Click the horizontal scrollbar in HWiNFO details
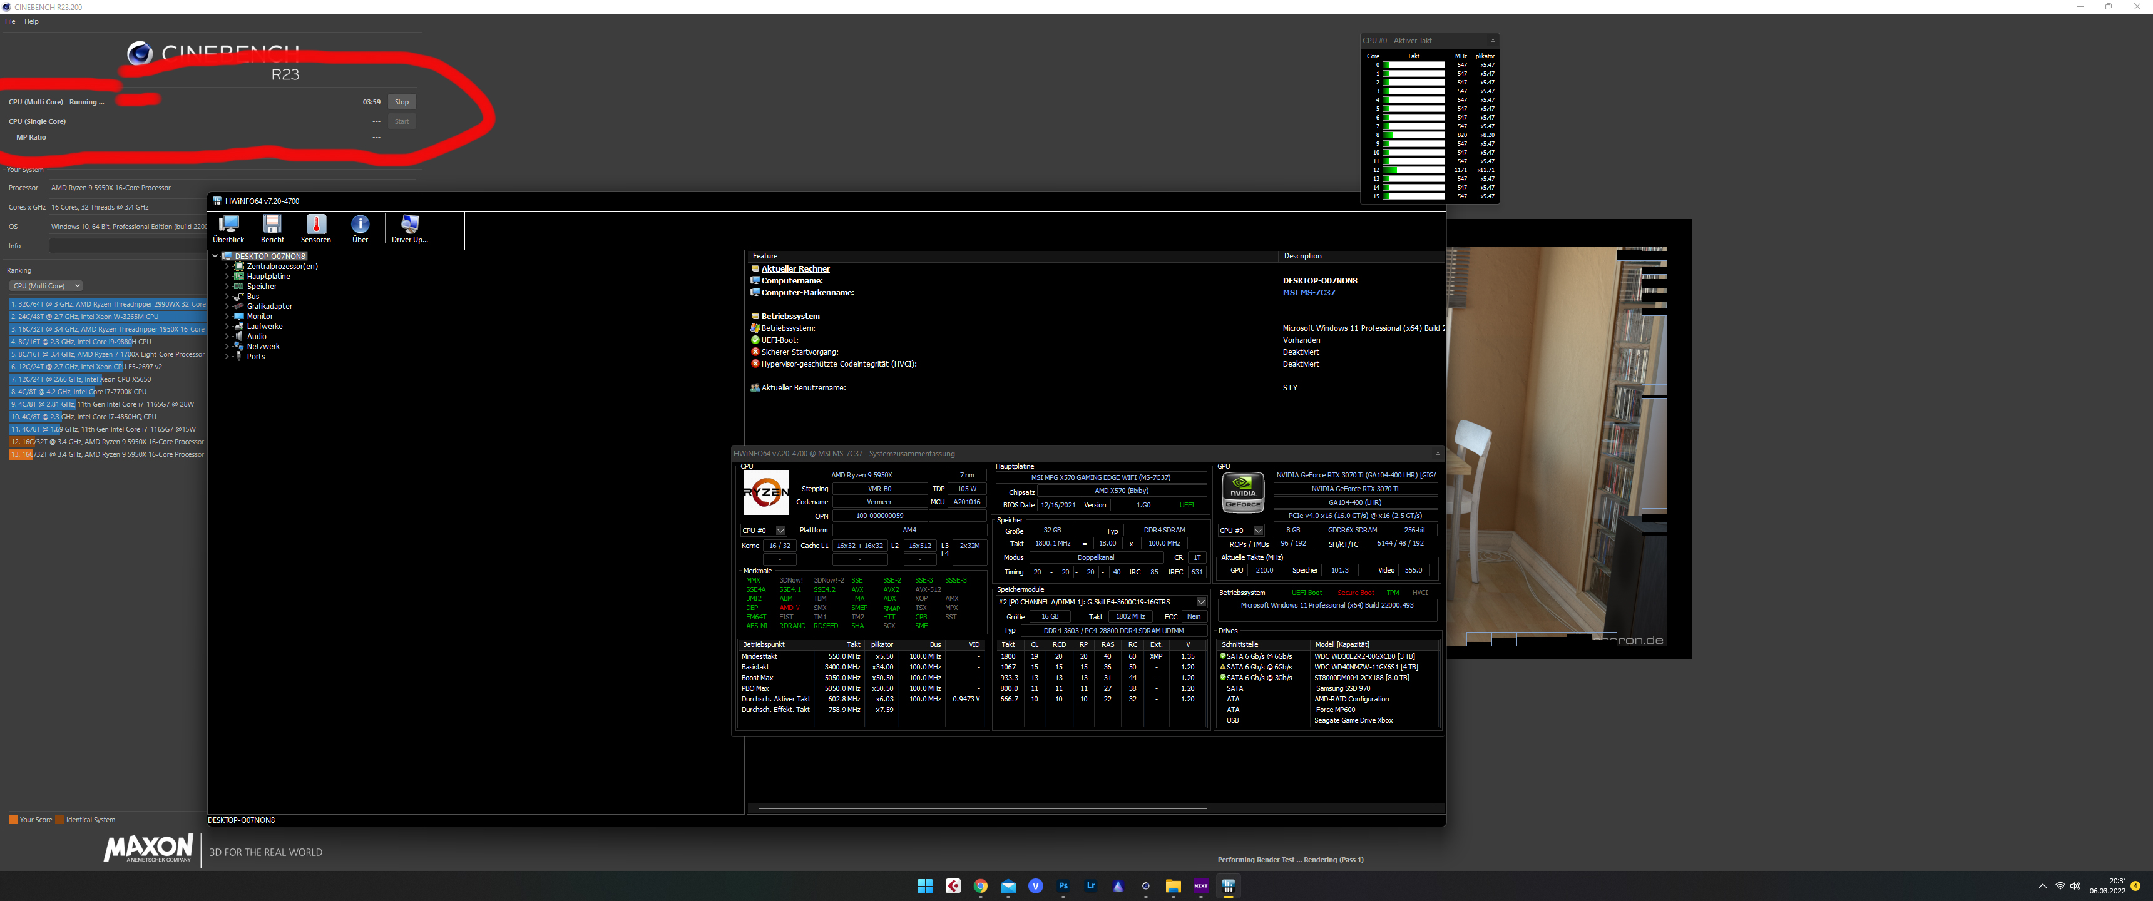 981,808
